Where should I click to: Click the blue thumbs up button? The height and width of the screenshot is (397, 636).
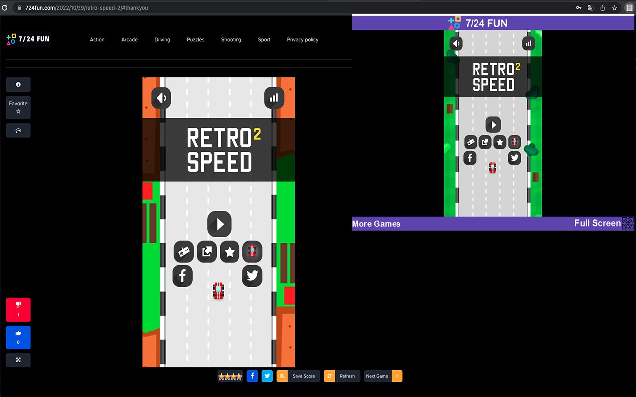coord(18,337)
